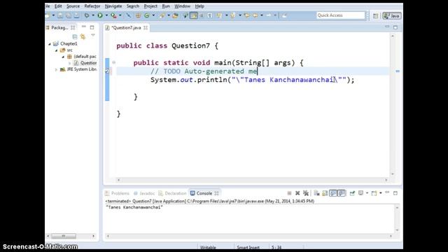Click Remove Launch X icon in Console
Screen dimensions: 448x252
coord(297,193)
